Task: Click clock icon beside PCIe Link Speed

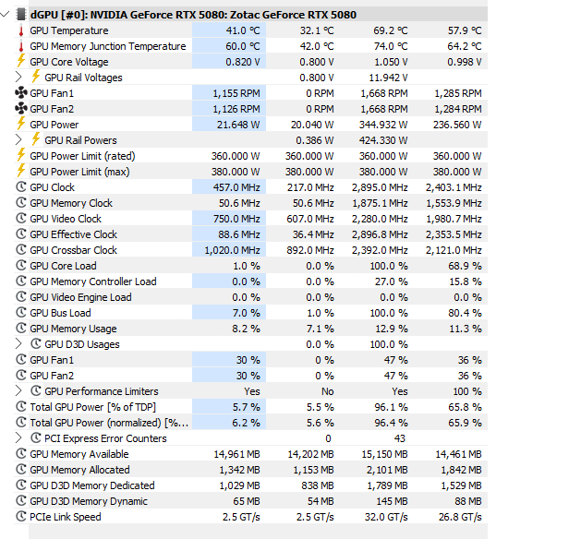Action: 21,517
